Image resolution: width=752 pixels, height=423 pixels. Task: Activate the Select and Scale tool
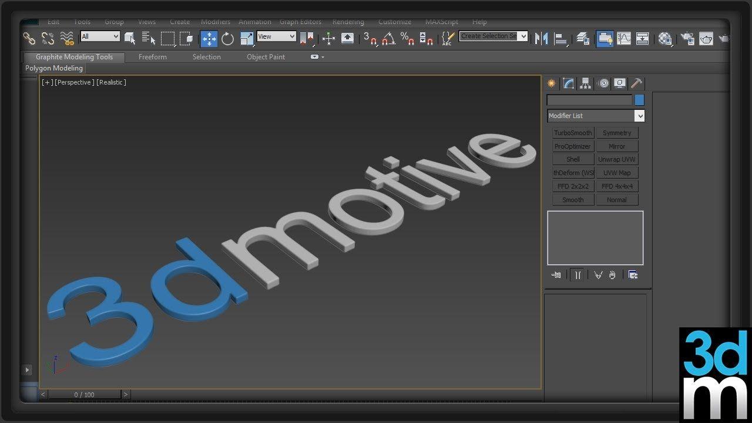[x=247, y=39]
